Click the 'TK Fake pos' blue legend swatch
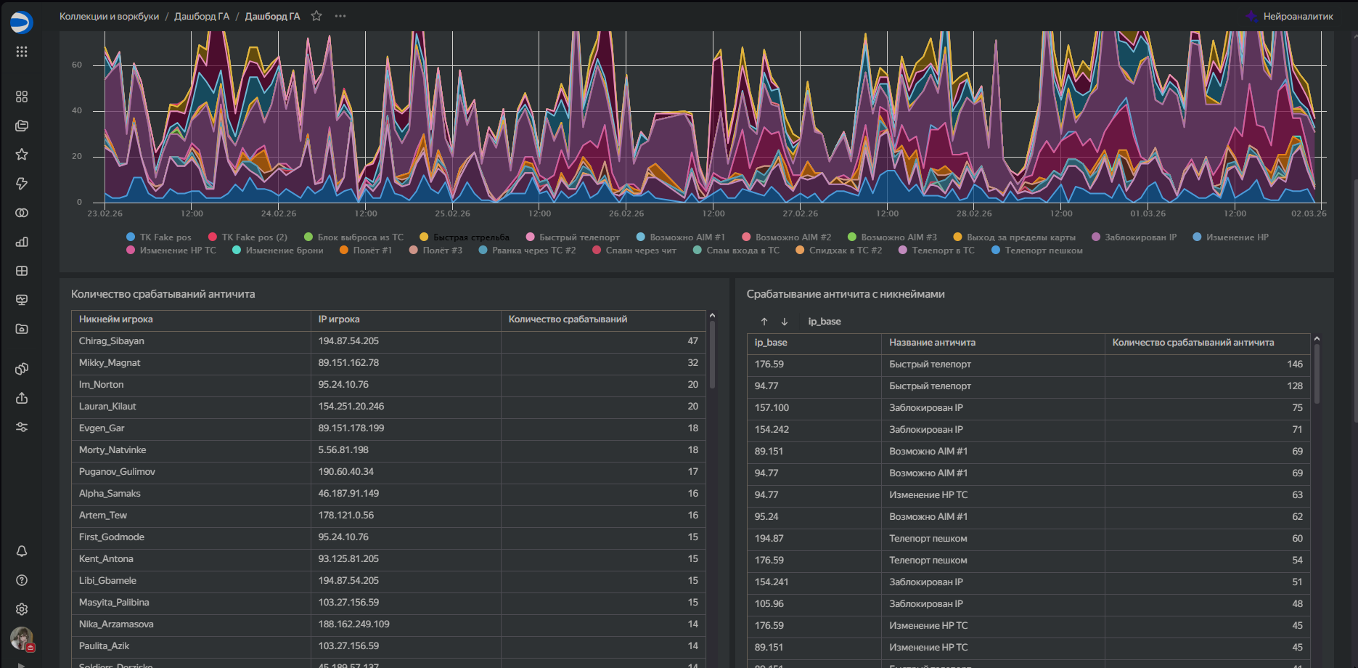1358x668 pixels. 131,237
